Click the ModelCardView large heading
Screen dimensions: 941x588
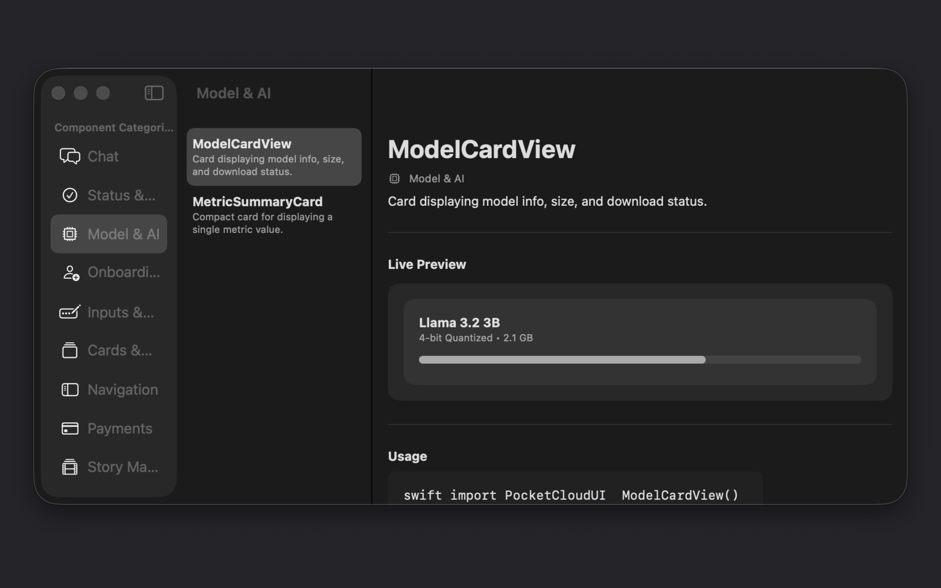pyautogui.click(x=481, y=149)
